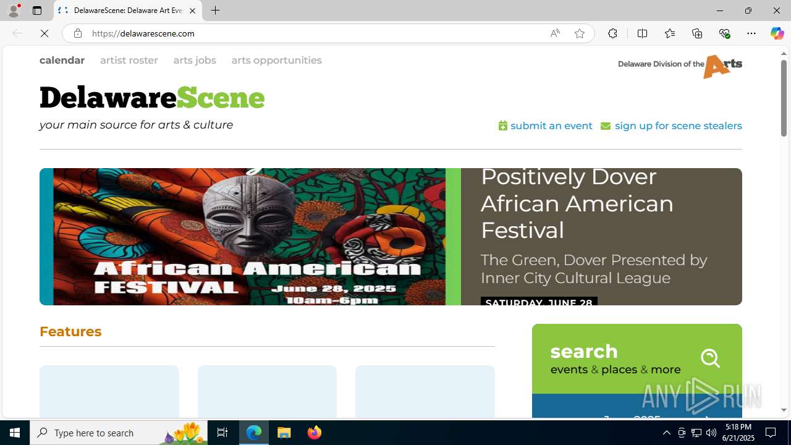Image resolution: width=791 pixels, height=445 pixels.
Task: Open arts jobs nav item
Action: pyautogui.click(x=195, y=60)
